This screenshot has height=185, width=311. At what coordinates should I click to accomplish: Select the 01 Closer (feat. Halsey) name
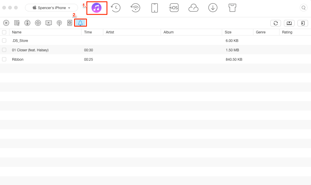click(x=30, y=50)
